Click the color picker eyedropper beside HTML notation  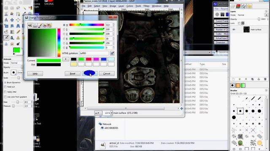point(112,53)
